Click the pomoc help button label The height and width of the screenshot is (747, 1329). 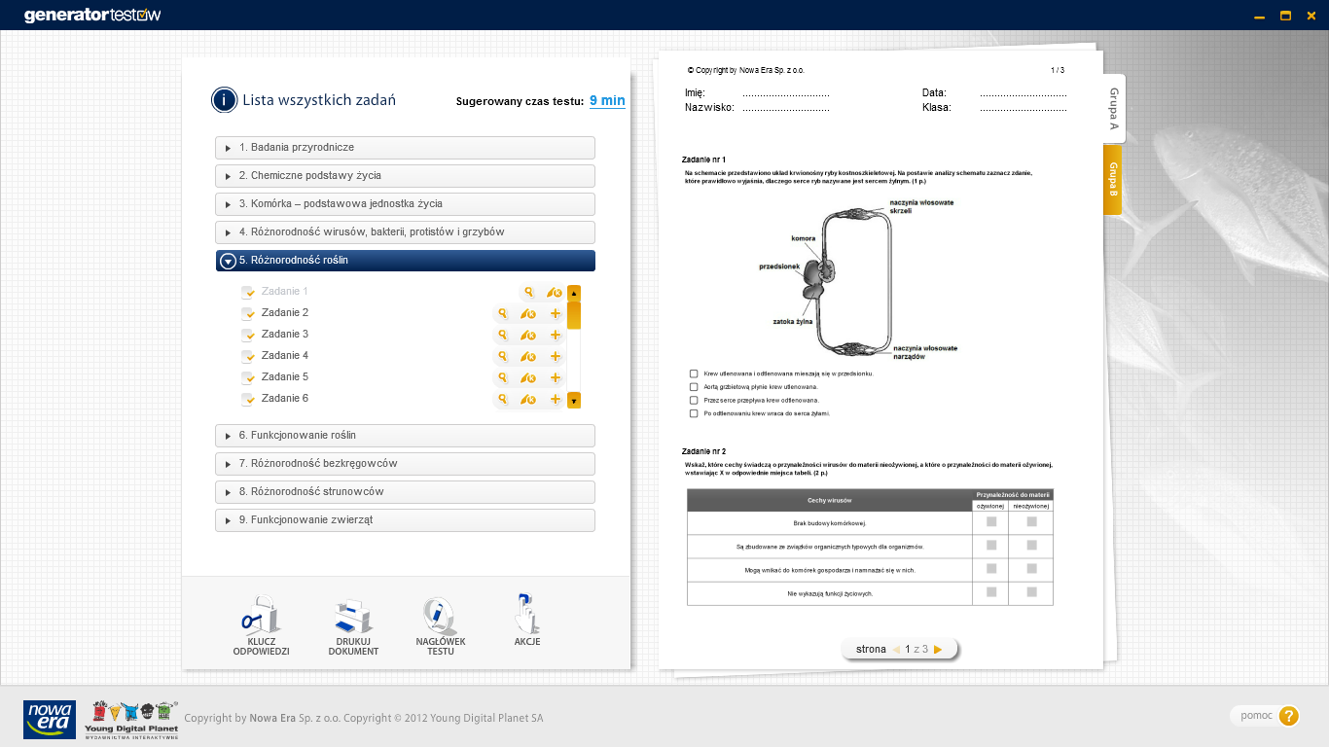pos(1256,716)
